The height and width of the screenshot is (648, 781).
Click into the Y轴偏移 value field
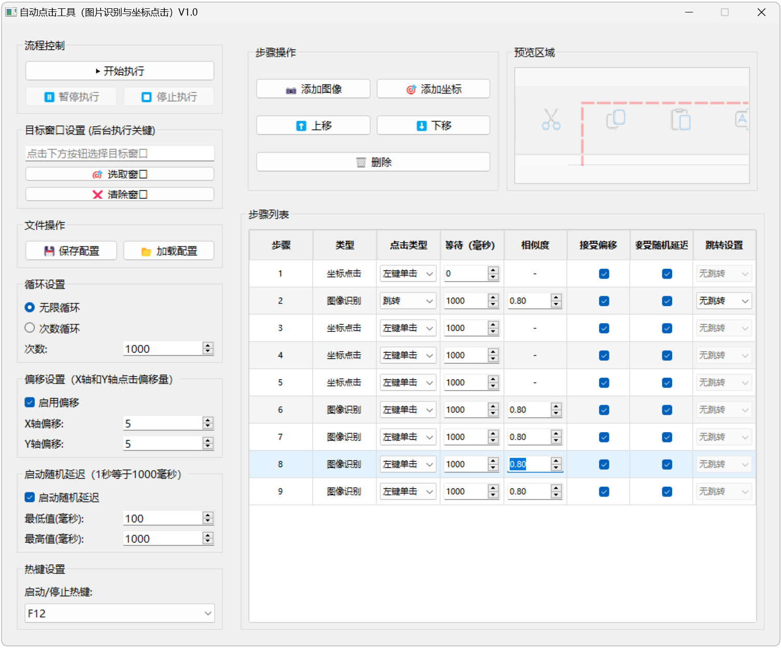(x=163, y=444)
